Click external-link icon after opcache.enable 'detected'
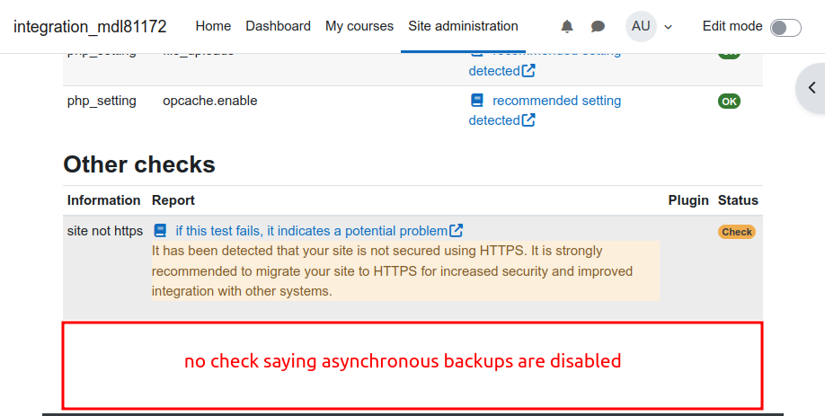 (528, 119)
